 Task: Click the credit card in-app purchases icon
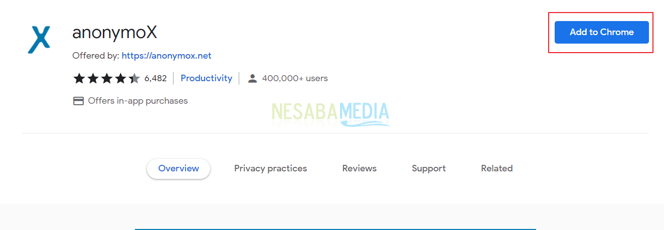[78, 101]
